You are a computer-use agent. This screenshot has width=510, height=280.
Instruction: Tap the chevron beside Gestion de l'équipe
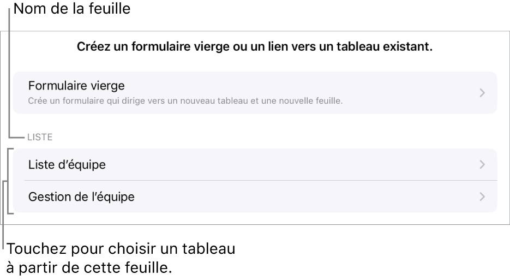pyautogui.click(x=482, y=196)
